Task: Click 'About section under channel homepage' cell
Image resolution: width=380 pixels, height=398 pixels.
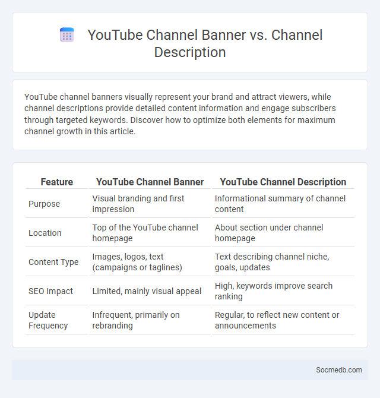Action: point(283,233)
